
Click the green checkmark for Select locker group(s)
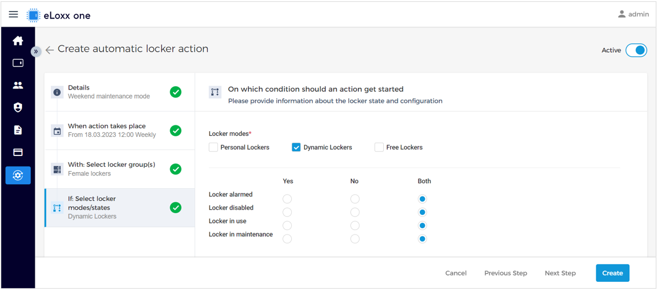175,169
